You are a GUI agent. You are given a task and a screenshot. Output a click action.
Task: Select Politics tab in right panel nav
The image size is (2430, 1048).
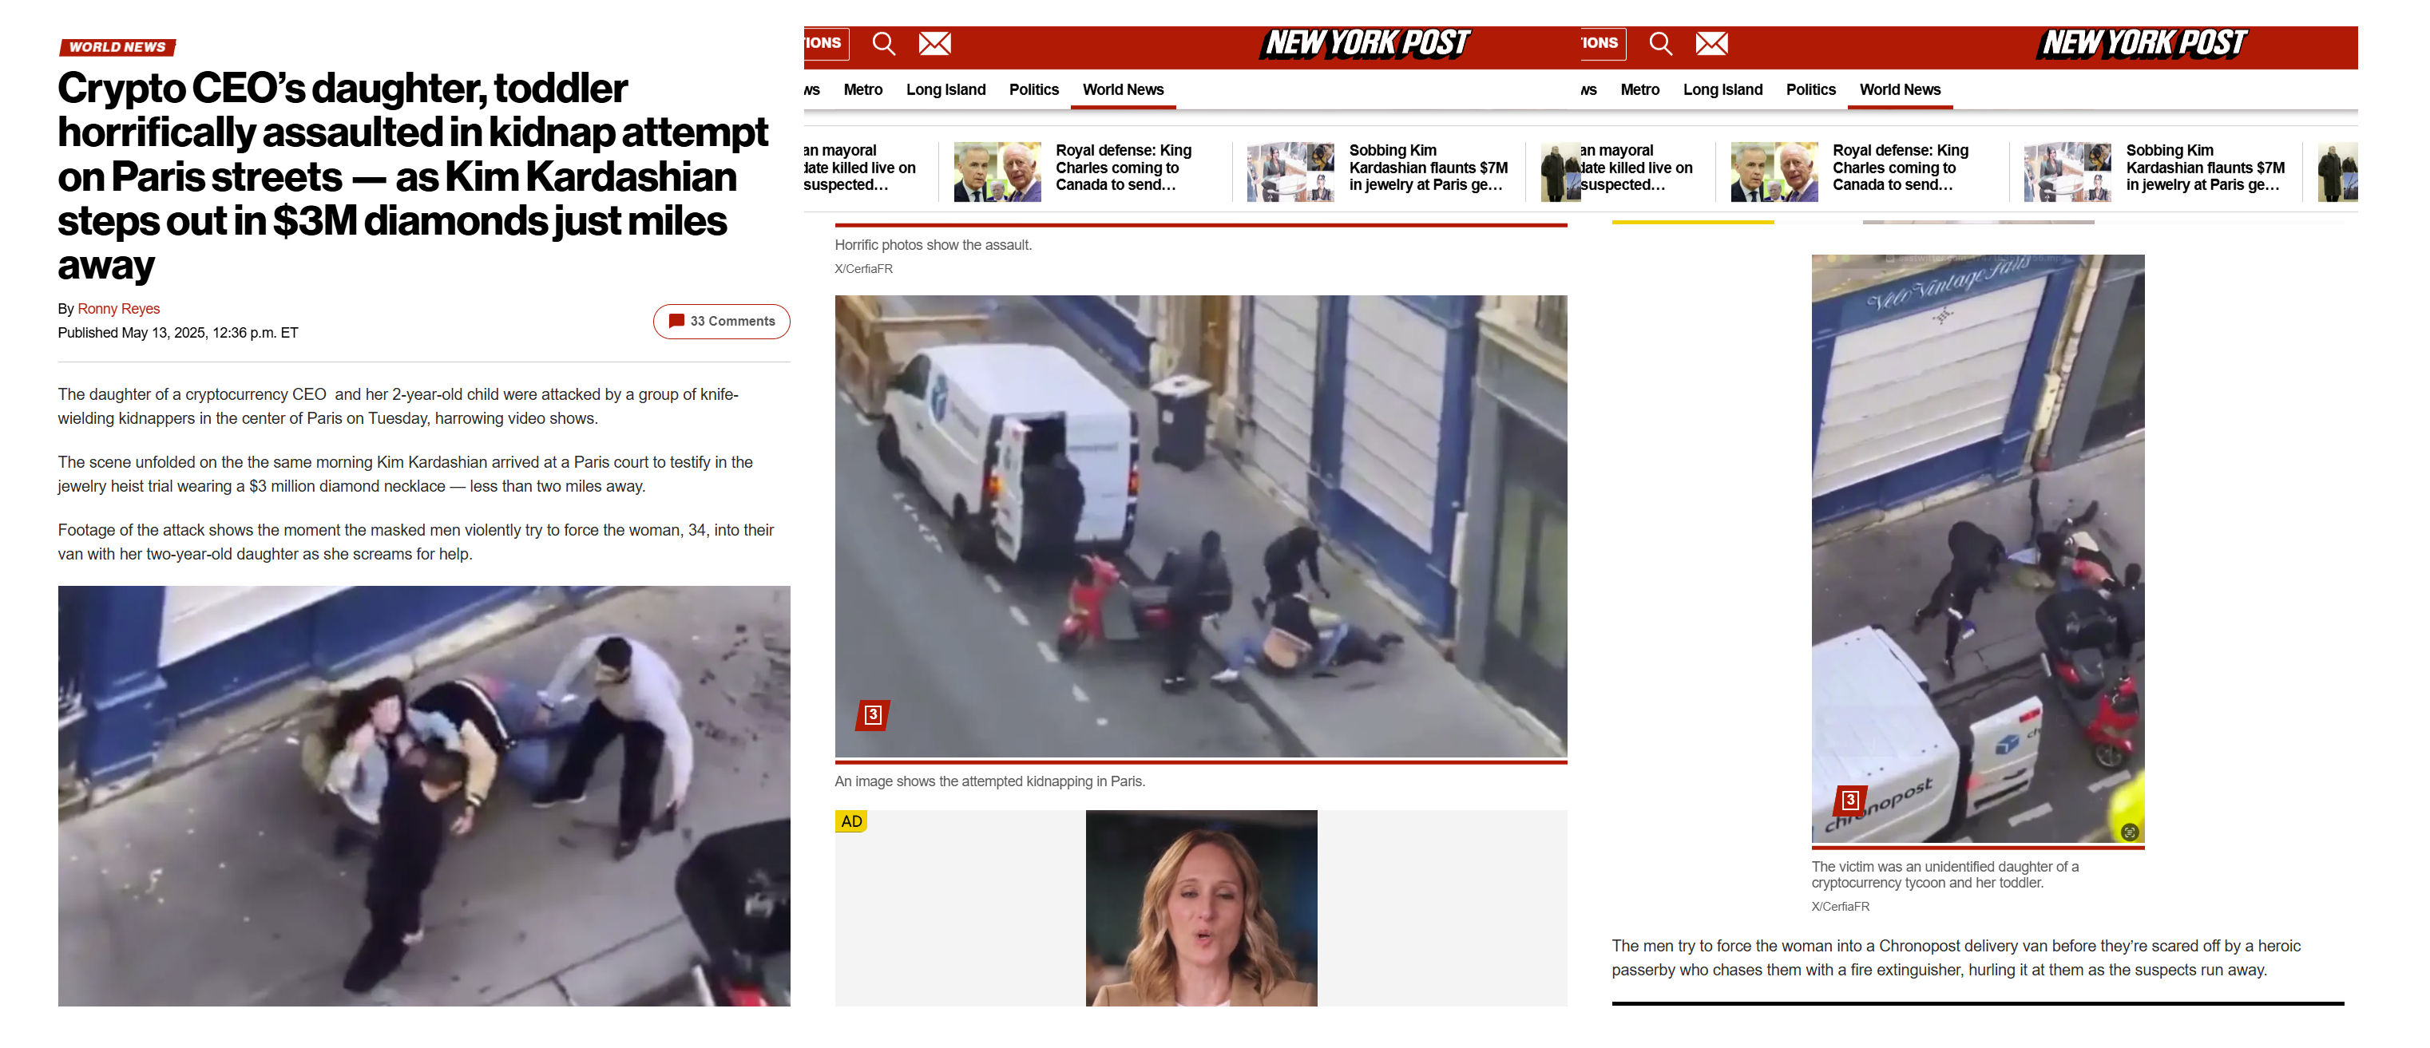[x=1811, y=89]
